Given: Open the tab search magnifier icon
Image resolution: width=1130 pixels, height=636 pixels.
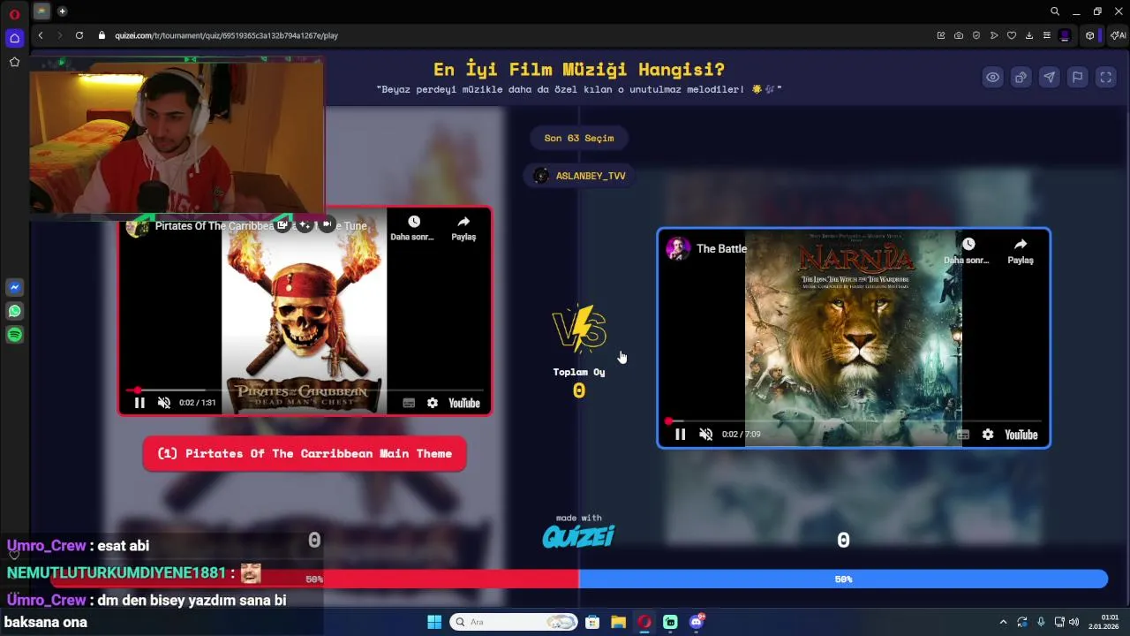Looking at the screenshot, I should coord(1055,11).
